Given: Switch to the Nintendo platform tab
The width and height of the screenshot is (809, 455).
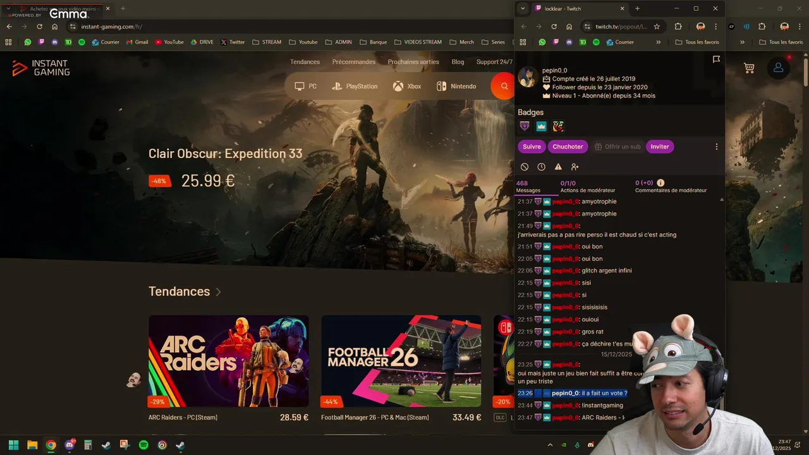Looking at the screenshot, I should (x=456, y=87).
